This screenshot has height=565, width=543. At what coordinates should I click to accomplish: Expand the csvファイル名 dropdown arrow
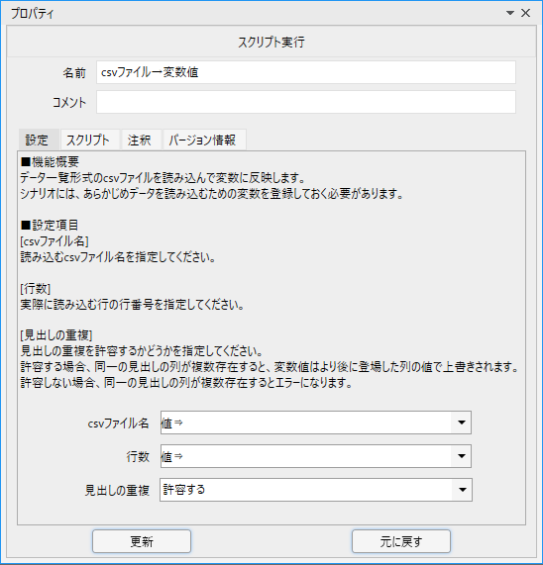point(461,423)
